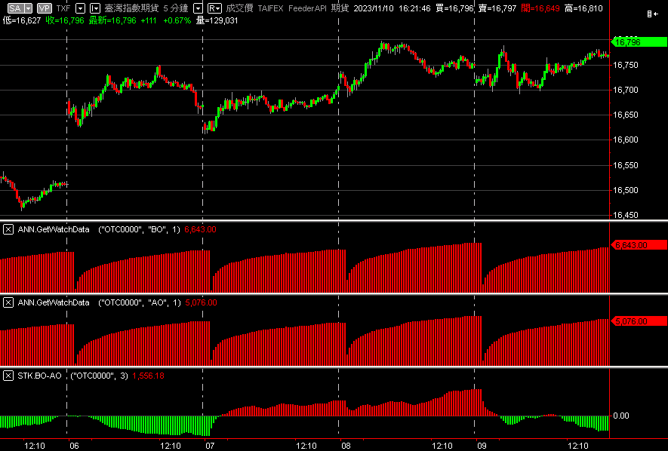Click the 16,550 price axis label
Screen dimensions: 668x451
626,165
